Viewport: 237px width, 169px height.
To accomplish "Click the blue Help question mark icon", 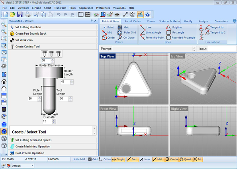I will tap(147, 14).
